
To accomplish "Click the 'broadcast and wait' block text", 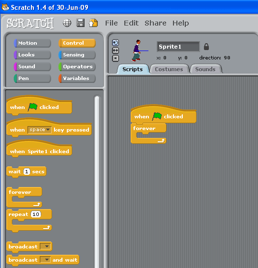I will click(x=43, y=260).
